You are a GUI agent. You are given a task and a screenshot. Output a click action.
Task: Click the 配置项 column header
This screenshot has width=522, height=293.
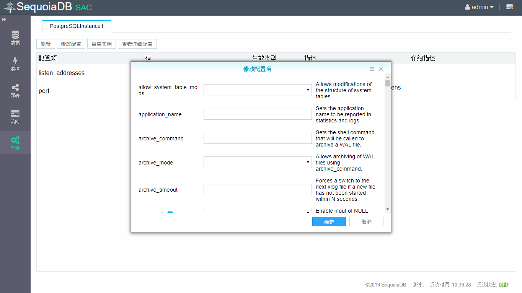[x=48, y=58]
